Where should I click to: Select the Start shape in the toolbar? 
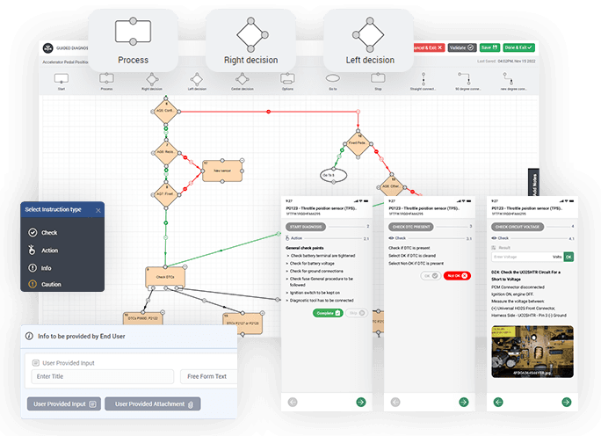pos(62,79)
